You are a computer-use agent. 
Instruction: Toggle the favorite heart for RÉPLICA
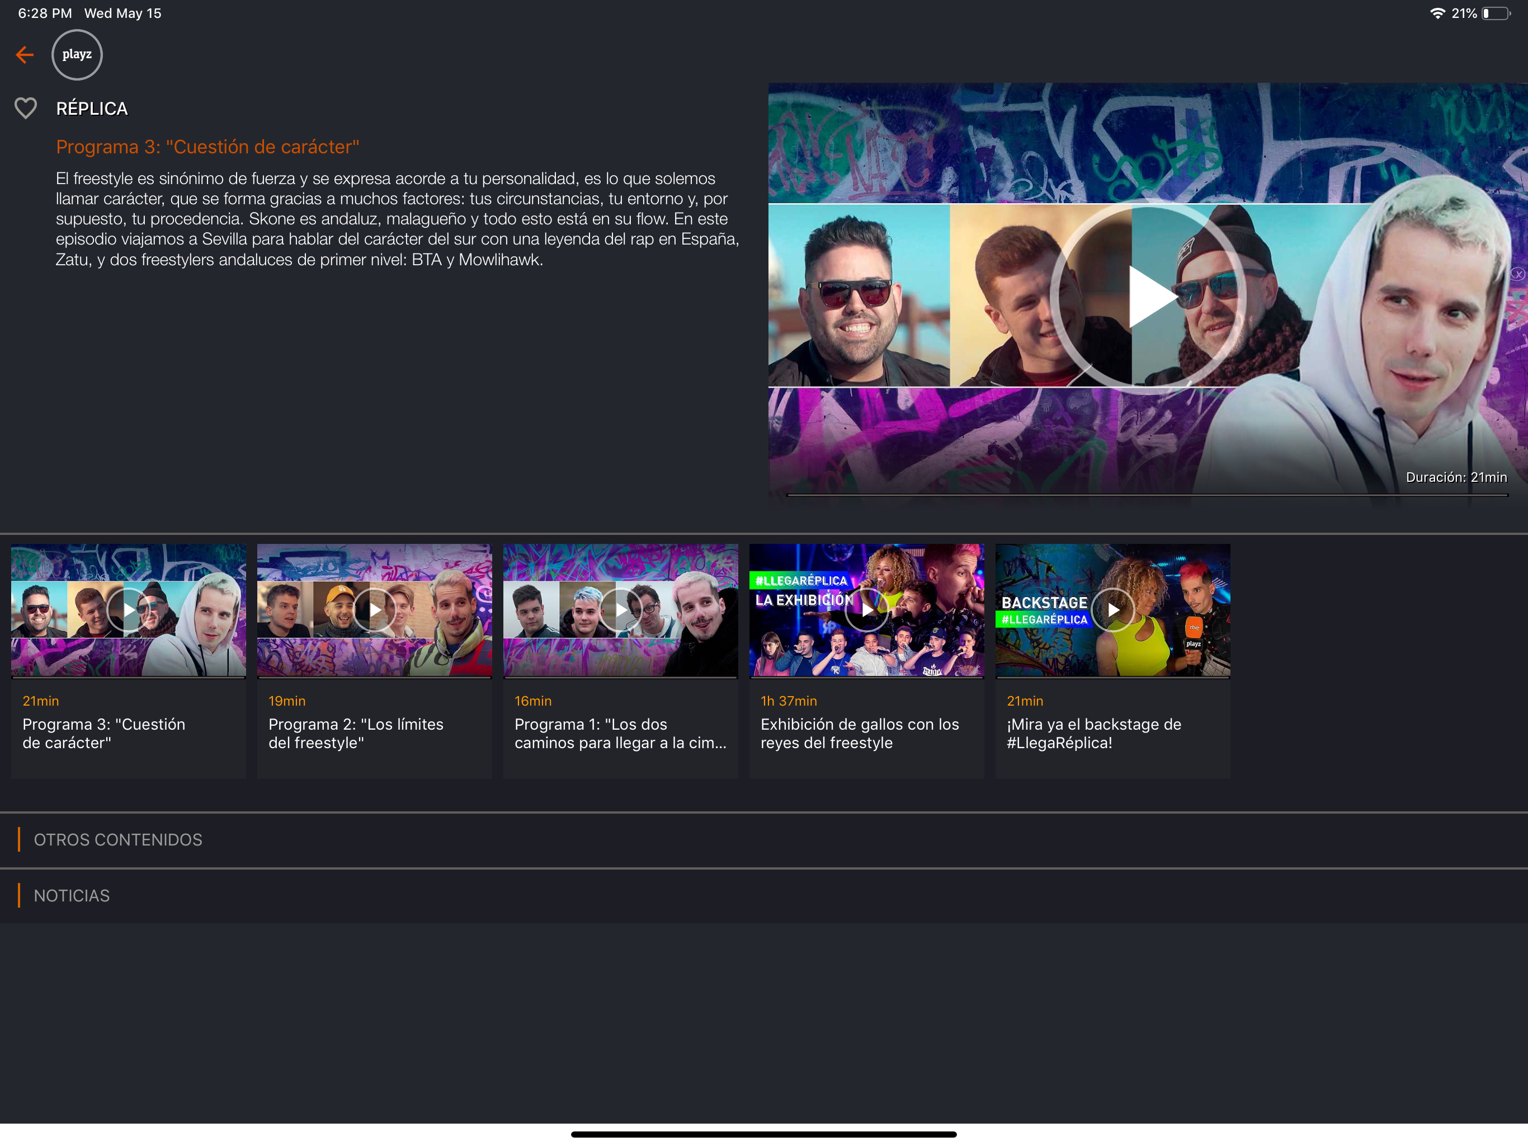pos(26,109)
